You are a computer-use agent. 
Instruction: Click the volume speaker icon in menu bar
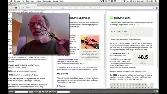128,1
